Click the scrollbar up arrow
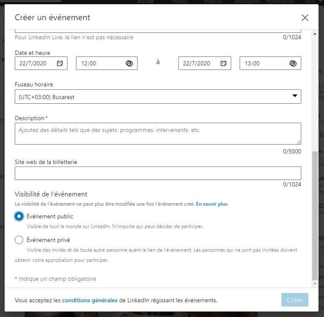 coord(315,34)
